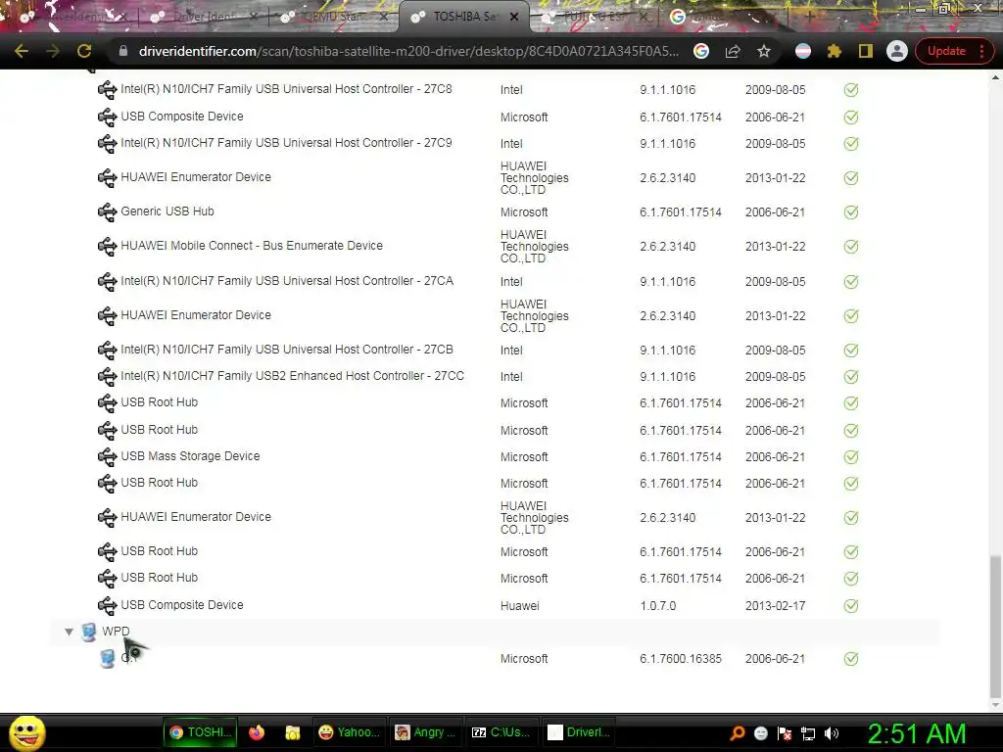Click the green check for Generic USB Hub
1003x752 pixels.
tap(851, 212)
